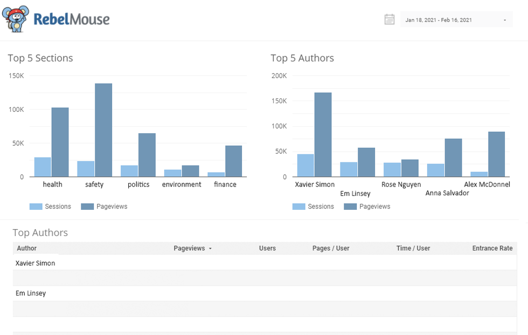Click the Entrance Rate column header
The width and height of the screenshot is (528, 335).
tap(492, 248)
